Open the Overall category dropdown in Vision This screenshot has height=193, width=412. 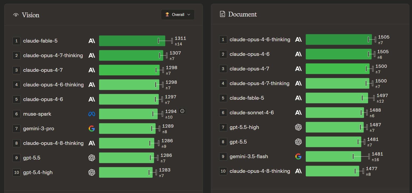point(178,15)
